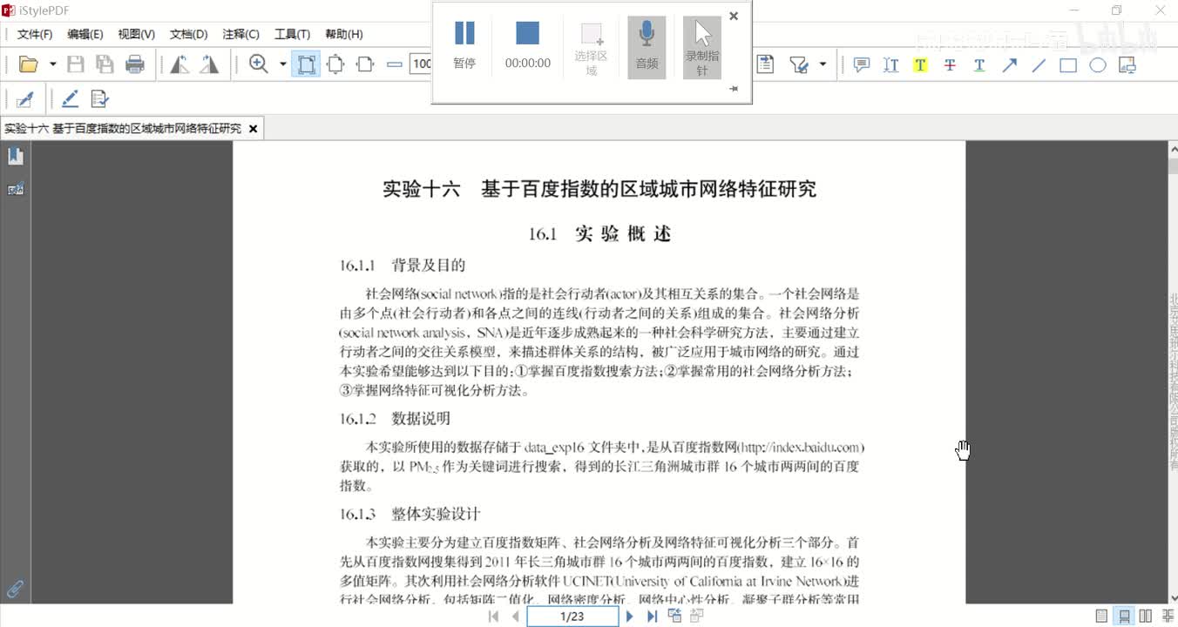The height and width of the screenshot is (627, 1178).
Task: Add a comment note annotation
Action: point(862,64)
